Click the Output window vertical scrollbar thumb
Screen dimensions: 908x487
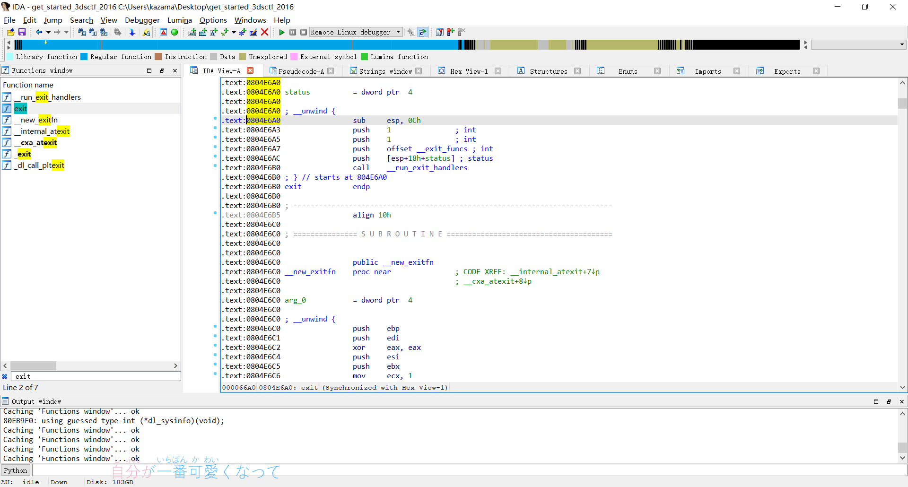(x=902, y=447)
